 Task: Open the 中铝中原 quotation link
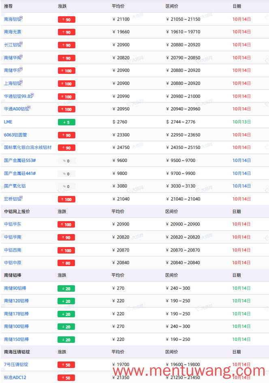click(x=13, y=263)
